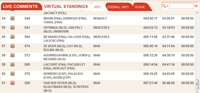Click the status square beside number 541
This screenshot has width=200, height=93.
click(x=12, y=28)
